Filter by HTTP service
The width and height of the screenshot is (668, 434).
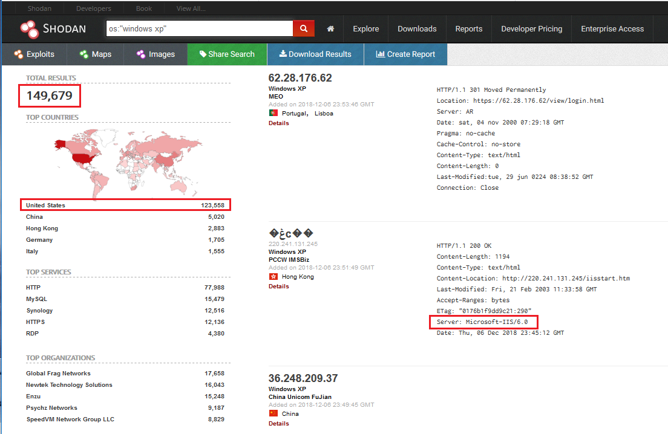(125, 288)
